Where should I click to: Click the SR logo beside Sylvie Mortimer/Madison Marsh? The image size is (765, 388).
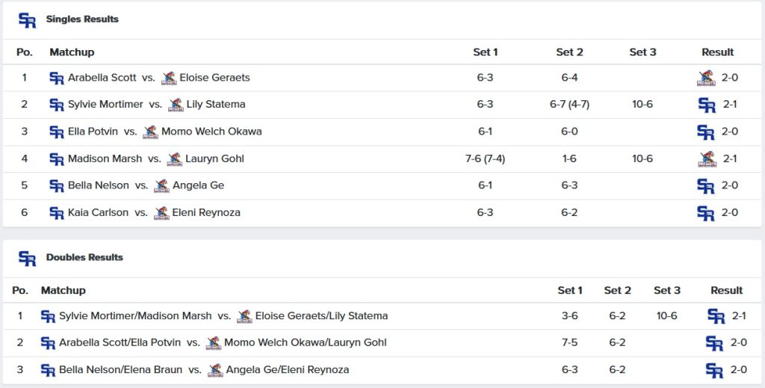coord(48,316)
